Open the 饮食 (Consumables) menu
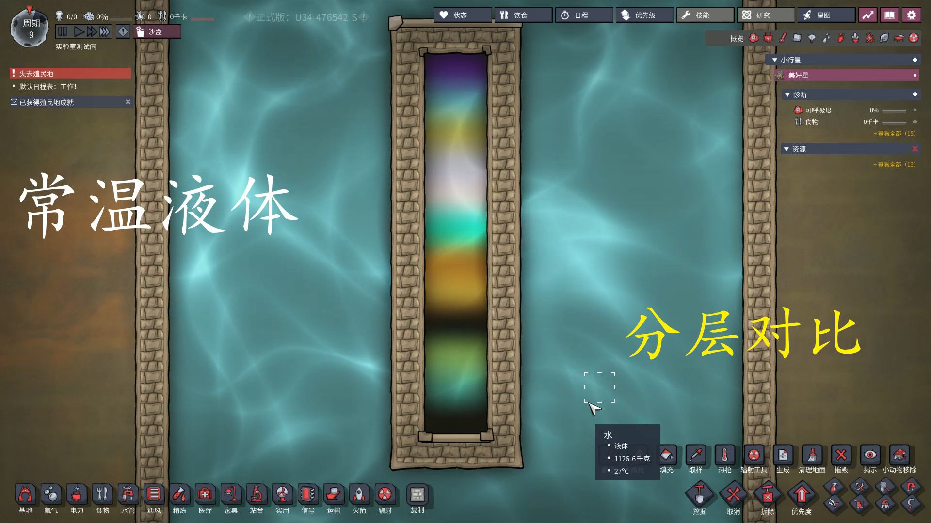 523,15
